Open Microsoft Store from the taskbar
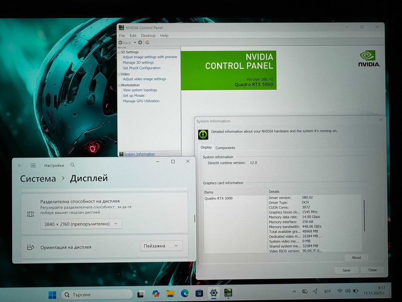Screen dimensions: 402x302 [199, 293]
